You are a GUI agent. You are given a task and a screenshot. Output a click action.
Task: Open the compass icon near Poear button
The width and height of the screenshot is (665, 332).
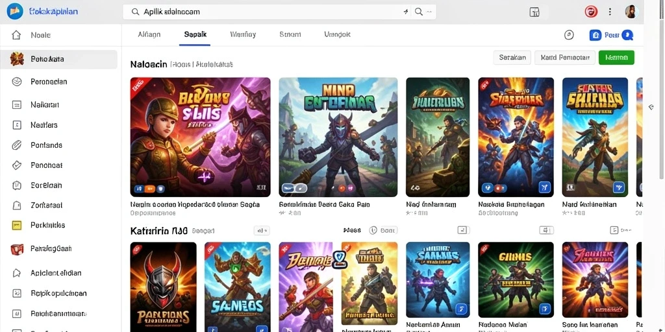tap(569, 35)
